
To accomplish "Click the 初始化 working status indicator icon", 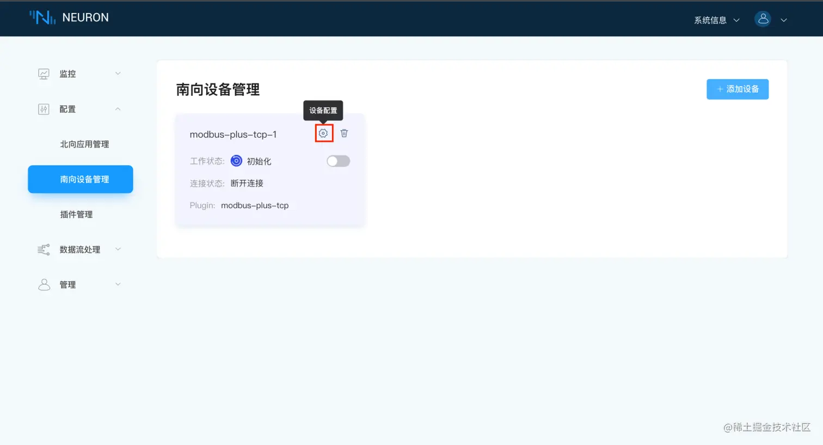I will coord(236,160).
